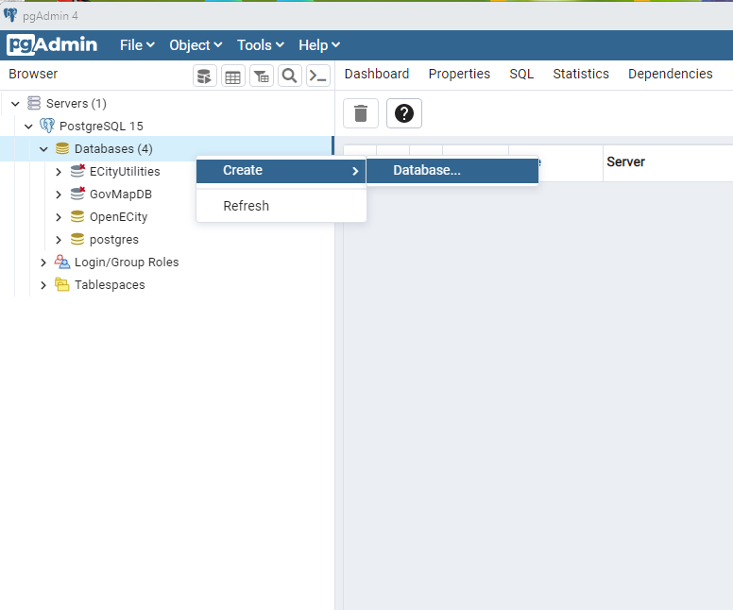The width and height of the screenshot is (733, 610).
Task: Choose Create in context menu
Action: click(x=281, y=171)
